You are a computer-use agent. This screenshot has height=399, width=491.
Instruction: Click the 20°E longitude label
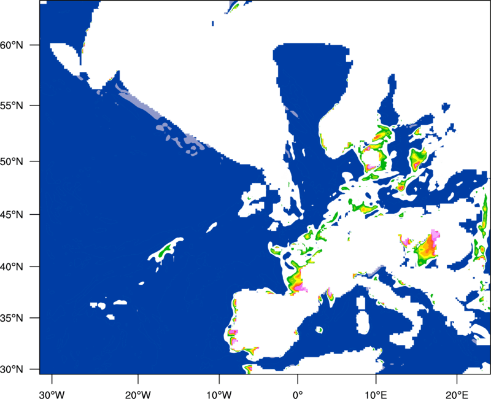457,395
